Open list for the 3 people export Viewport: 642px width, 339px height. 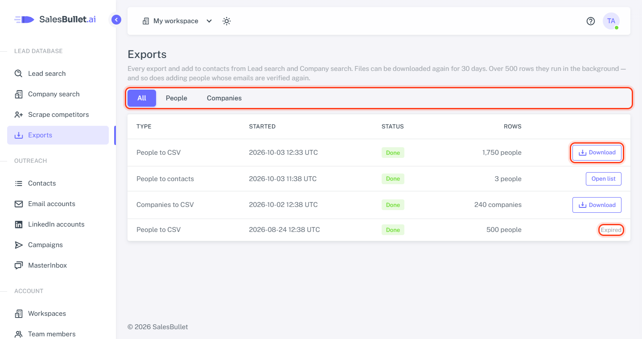click(604, 179)
